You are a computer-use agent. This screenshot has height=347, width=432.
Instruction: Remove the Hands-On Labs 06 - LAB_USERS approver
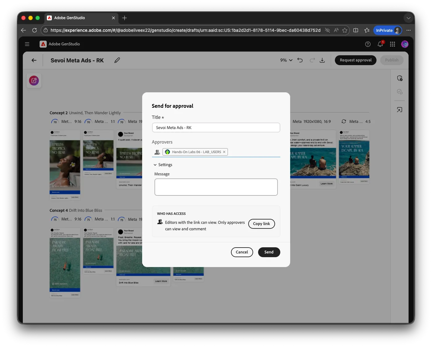[224, 152]
